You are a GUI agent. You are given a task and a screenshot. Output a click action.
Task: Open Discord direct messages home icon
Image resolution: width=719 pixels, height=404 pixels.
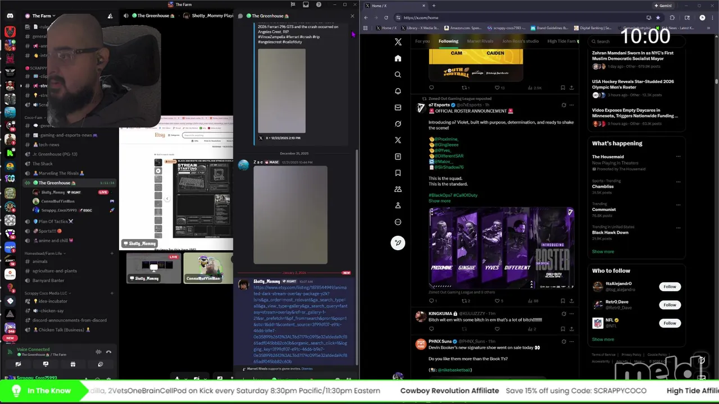click(10, 16)
